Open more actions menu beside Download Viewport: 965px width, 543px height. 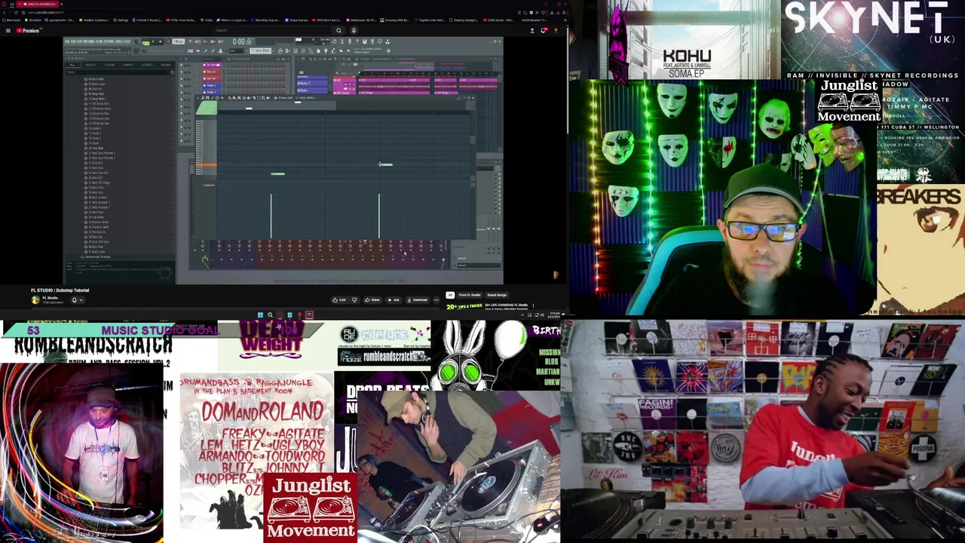[437, 299]
